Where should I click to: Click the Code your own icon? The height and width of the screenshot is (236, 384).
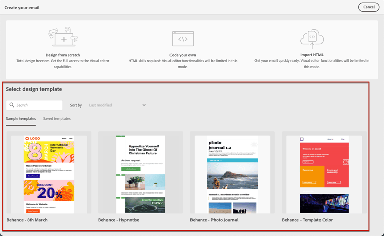(x=183, y=39)
